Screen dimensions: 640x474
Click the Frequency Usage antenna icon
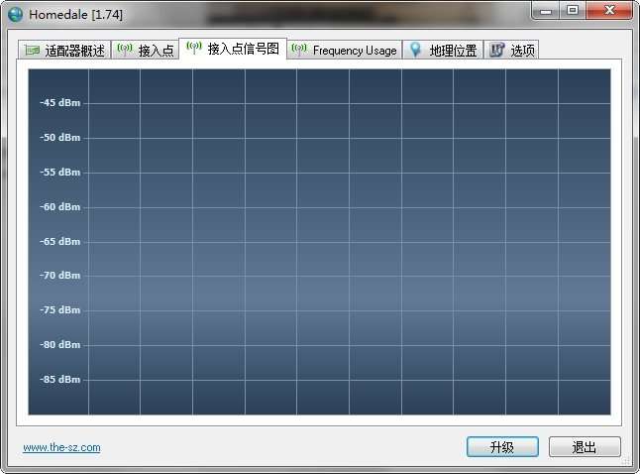pyautogui.click(x=299, y=50)
